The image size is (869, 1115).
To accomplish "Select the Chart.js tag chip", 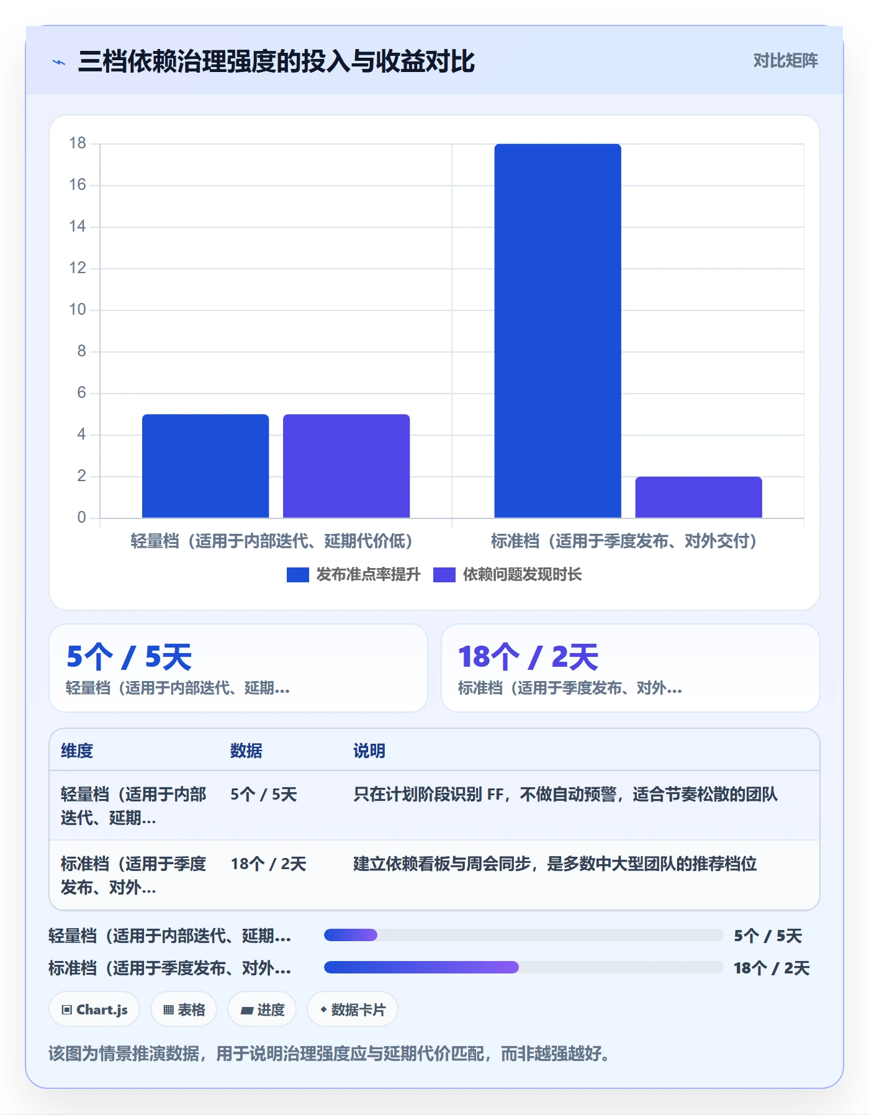I will pyautogui.click(x=94, y=1010).
